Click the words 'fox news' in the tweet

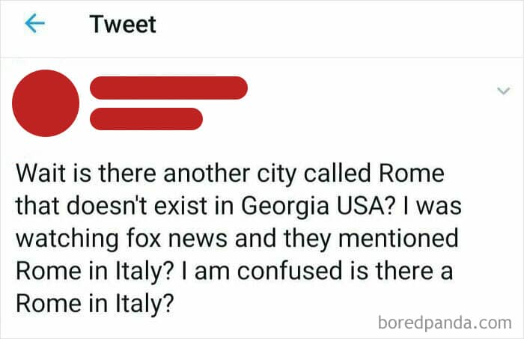[177, 238]
